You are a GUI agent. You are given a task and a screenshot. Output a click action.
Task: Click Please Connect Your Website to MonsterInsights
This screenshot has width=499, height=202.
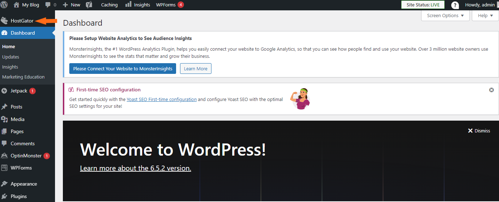[x=123, y=69]
